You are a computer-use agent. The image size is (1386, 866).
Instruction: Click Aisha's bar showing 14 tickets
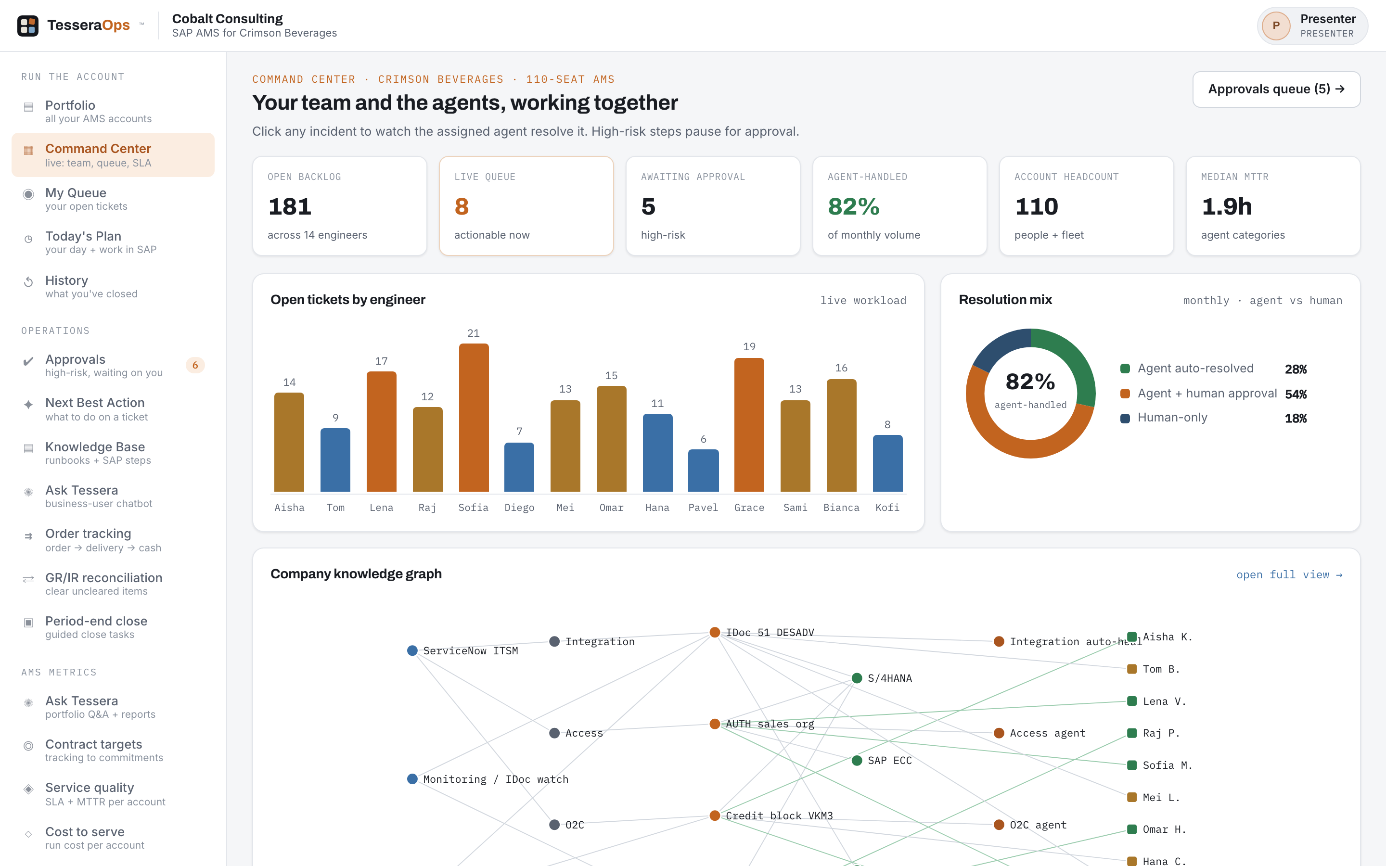[289, 442]
